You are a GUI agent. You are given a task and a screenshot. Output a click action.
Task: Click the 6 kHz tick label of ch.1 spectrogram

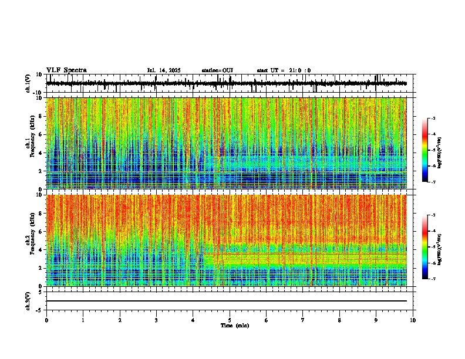coord(41,135)
